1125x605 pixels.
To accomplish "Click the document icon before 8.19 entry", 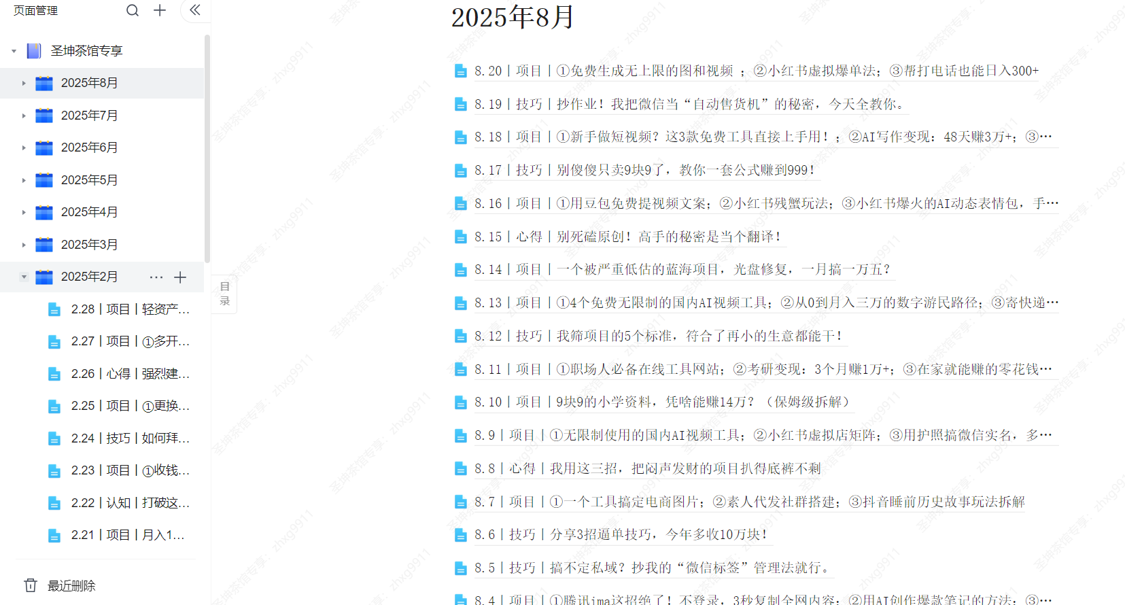I will [x=460, y=105].
